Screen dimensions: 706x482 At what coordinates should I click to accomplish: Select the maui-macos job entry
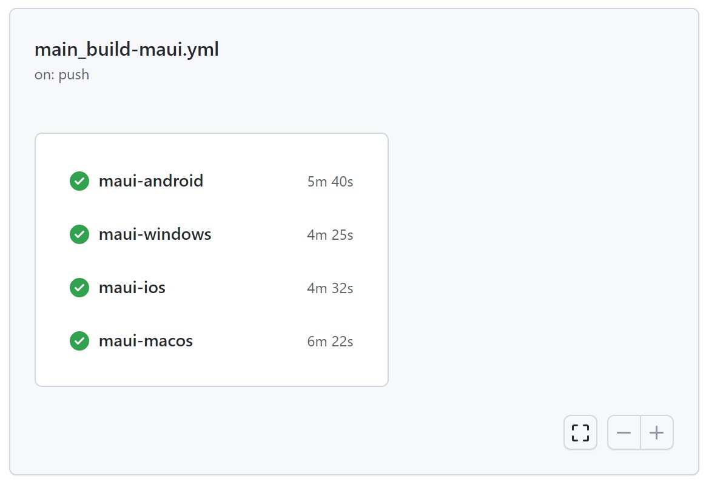(145, 341)
